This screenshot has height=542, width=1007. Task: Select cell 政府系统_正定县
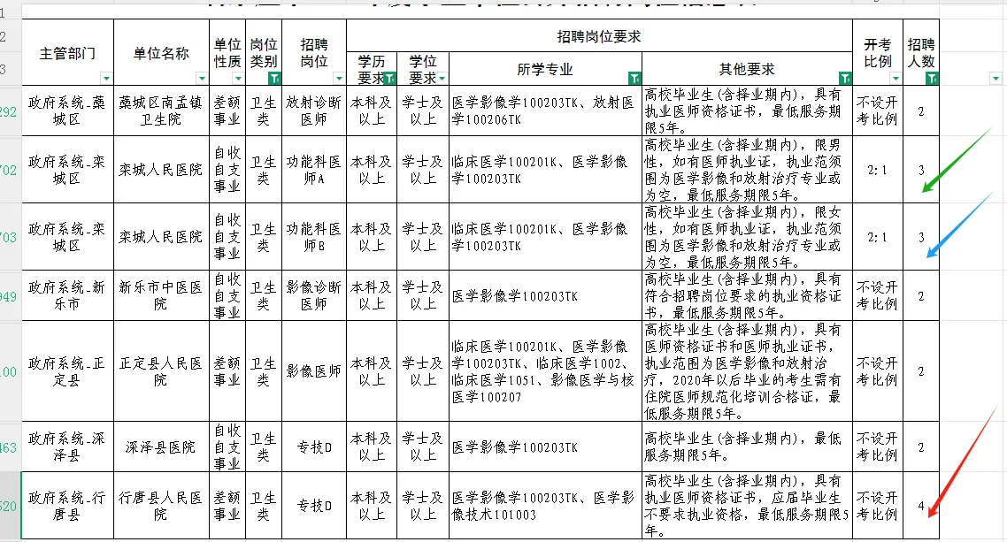click(67, 370)
